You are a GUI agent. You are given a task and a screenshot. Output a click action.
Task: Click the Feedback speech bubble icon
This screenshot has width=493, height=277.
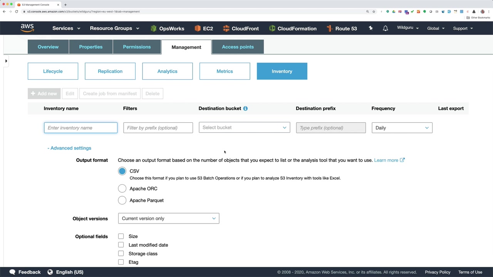click(x=12, y=272)
